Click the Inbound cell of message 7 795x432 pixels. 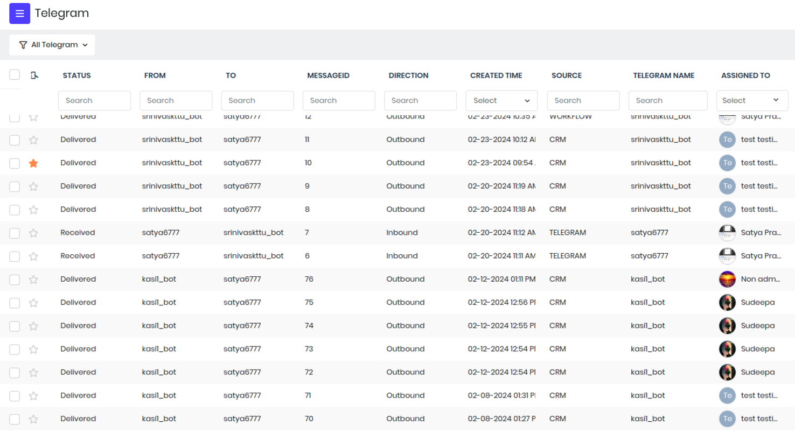pos(402,233)
